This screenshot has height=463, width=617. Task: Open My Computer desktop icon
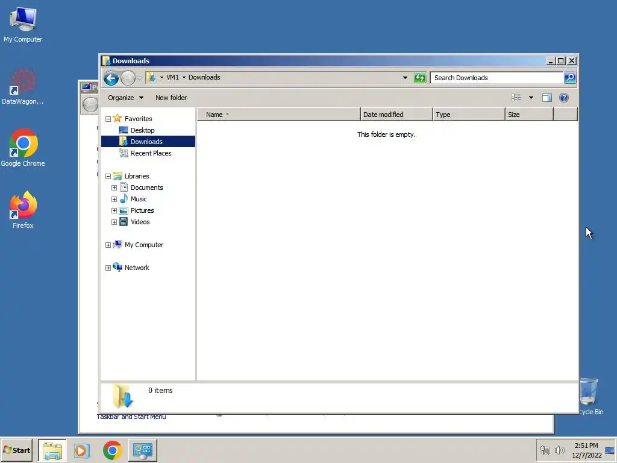click(23, 24)
